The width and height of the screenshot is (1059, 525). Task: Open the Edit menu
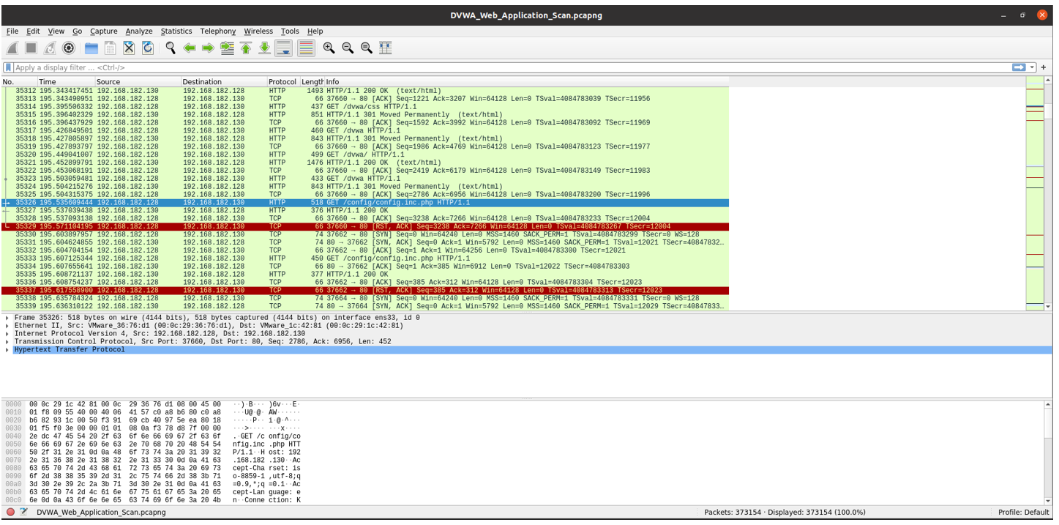[x=33, y=31]
